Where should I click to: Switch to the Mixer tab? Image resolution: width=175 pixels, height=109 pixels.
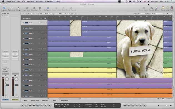click(x=26, y=100)
